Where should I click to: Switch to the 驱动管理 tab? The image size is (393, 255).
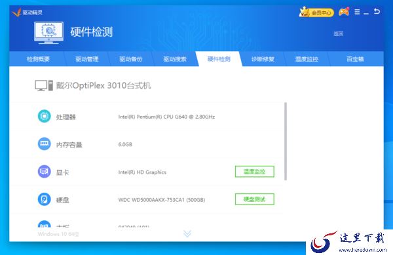87,59
